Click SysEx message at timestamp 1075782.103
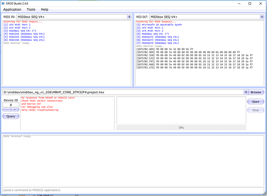 pyautogui.click(x=165, y=49)
